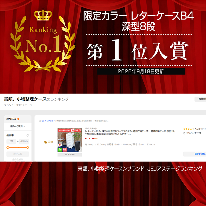Click the store icon beside ベリベリモッコ

tap(184, 133)
